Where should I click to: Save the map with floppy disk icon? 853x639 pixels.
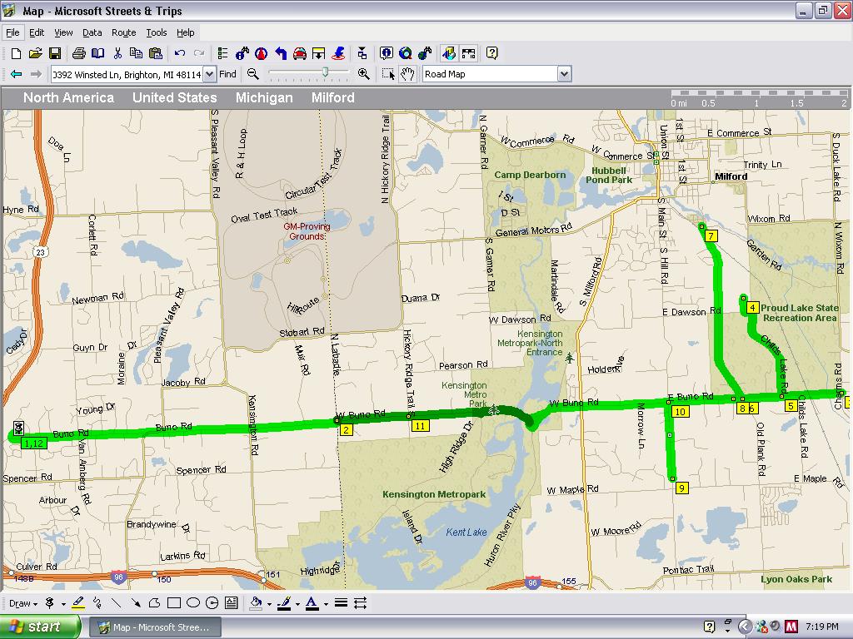pyautogui.click(x=54, y=53)
